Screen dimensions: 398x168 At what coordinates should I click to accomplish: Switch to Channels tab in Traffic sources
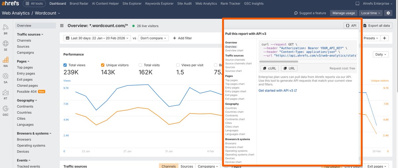168,166
